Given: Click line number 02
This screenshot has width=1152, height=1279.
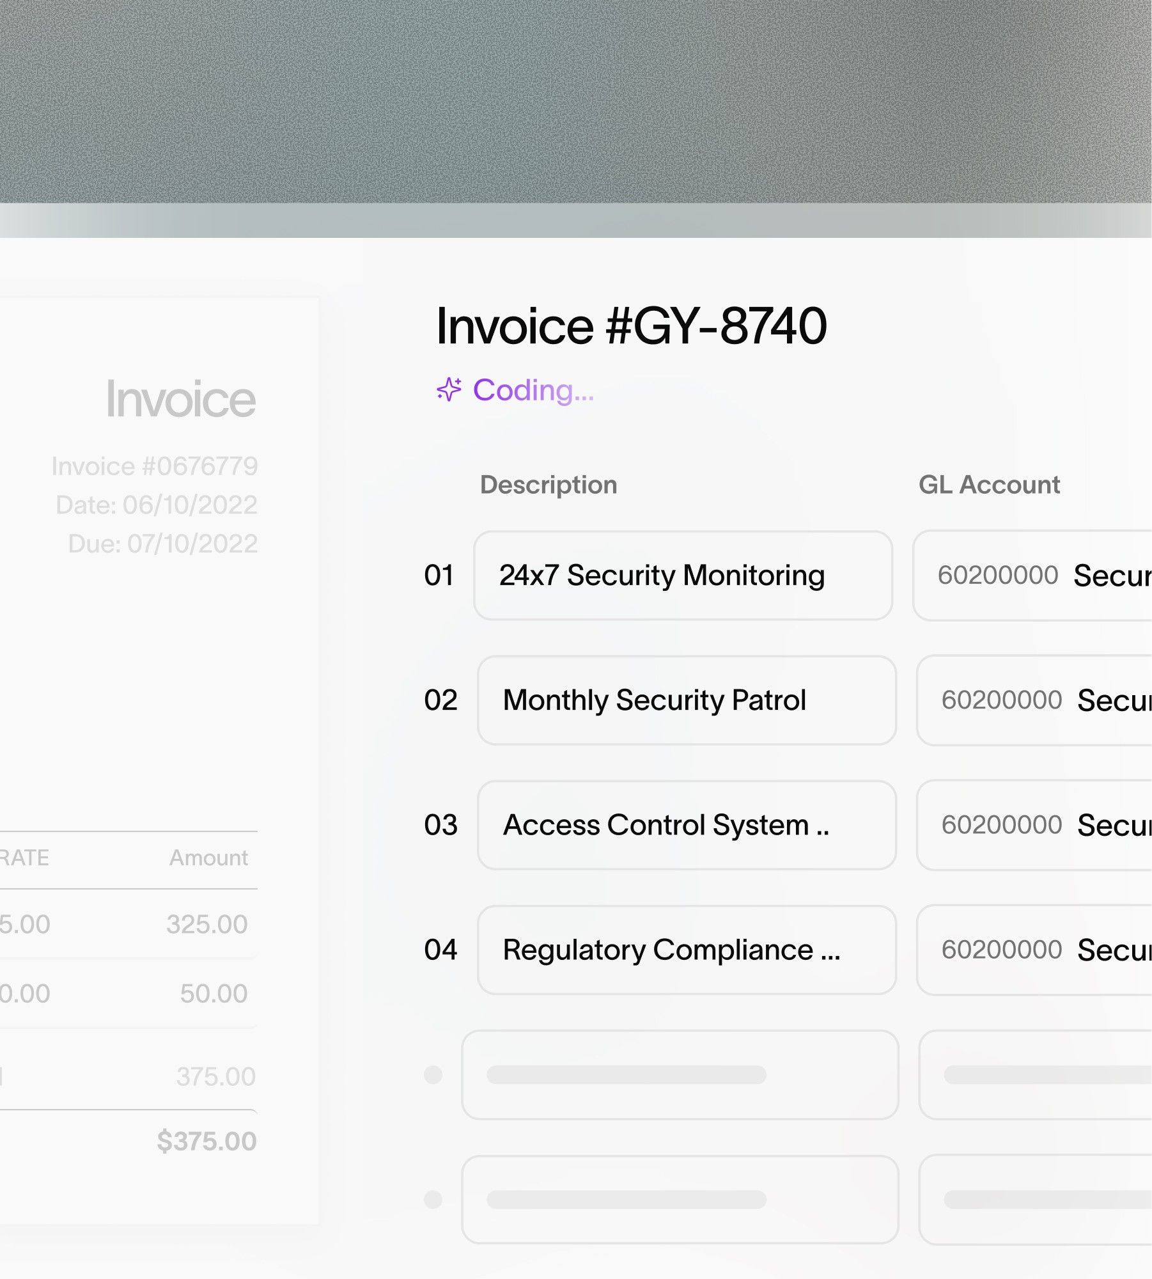Looking at the screenshot, I should (x=440, y=700).
